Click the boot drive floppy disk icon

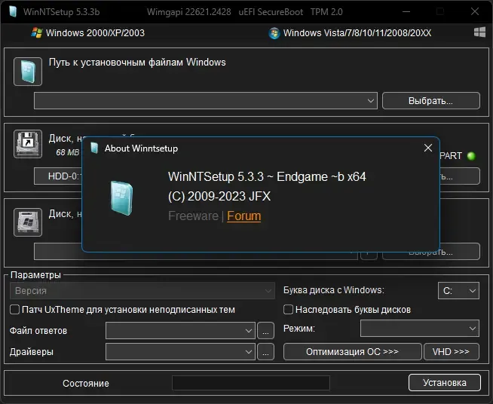pyautogui.click(x=28, y=144)
